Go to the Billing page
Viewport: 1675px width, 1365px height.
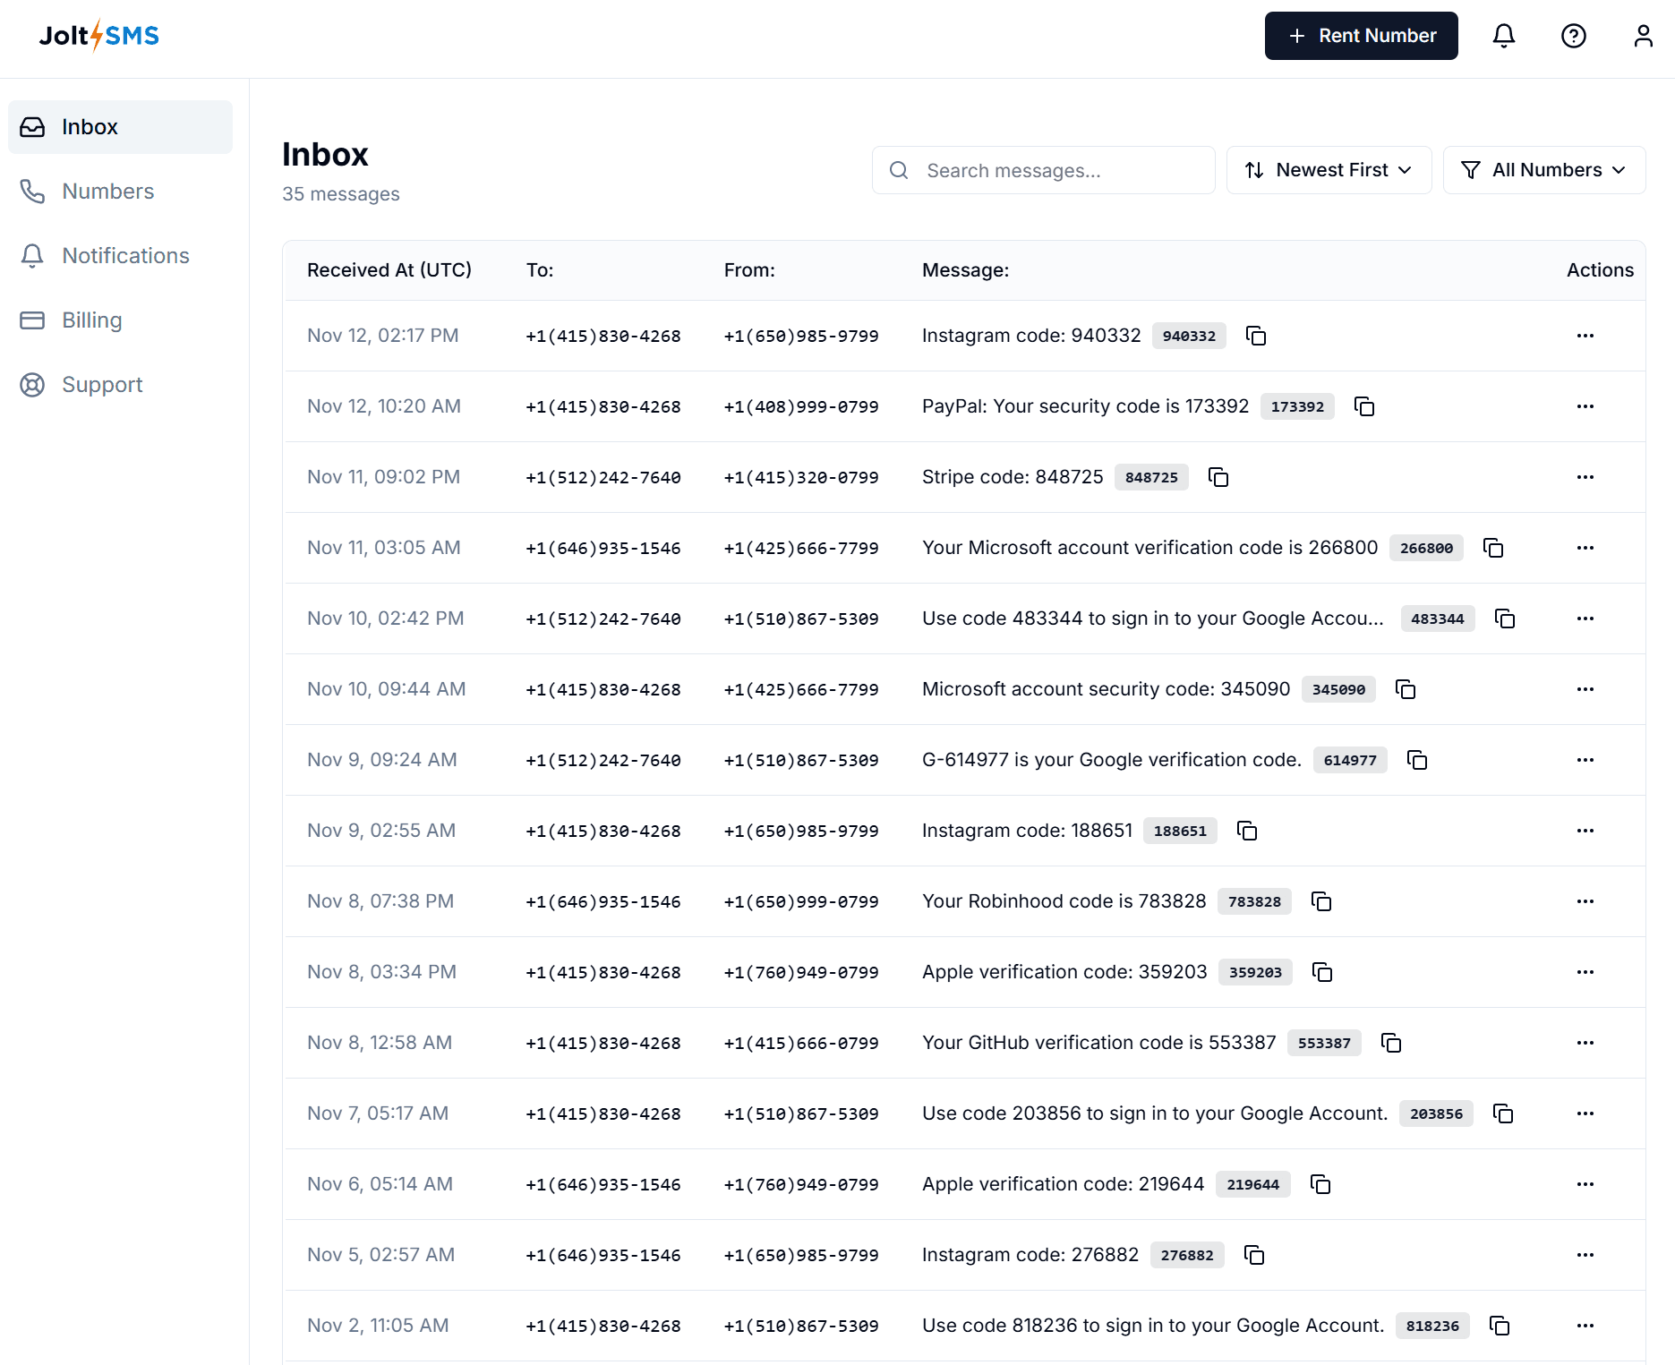(92, 320)
